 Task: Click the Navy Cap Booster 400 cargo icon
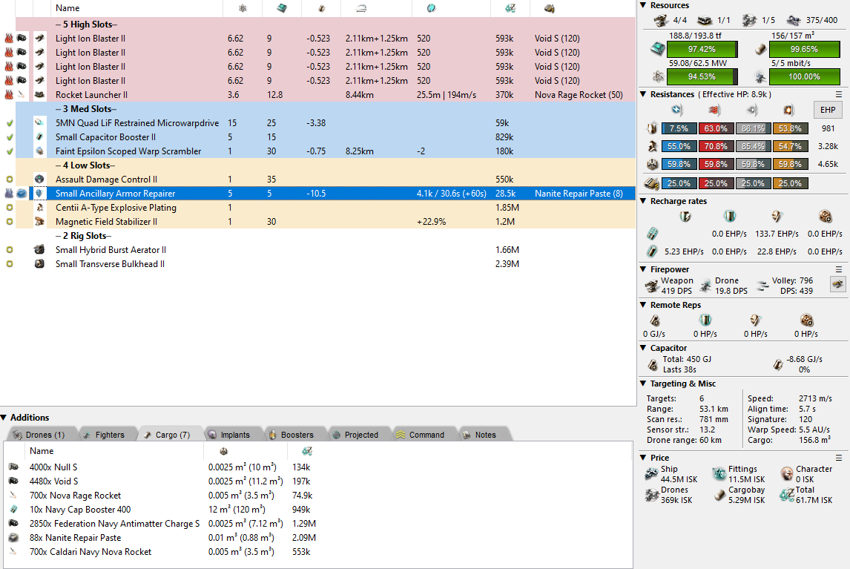[x=13, y=510]
